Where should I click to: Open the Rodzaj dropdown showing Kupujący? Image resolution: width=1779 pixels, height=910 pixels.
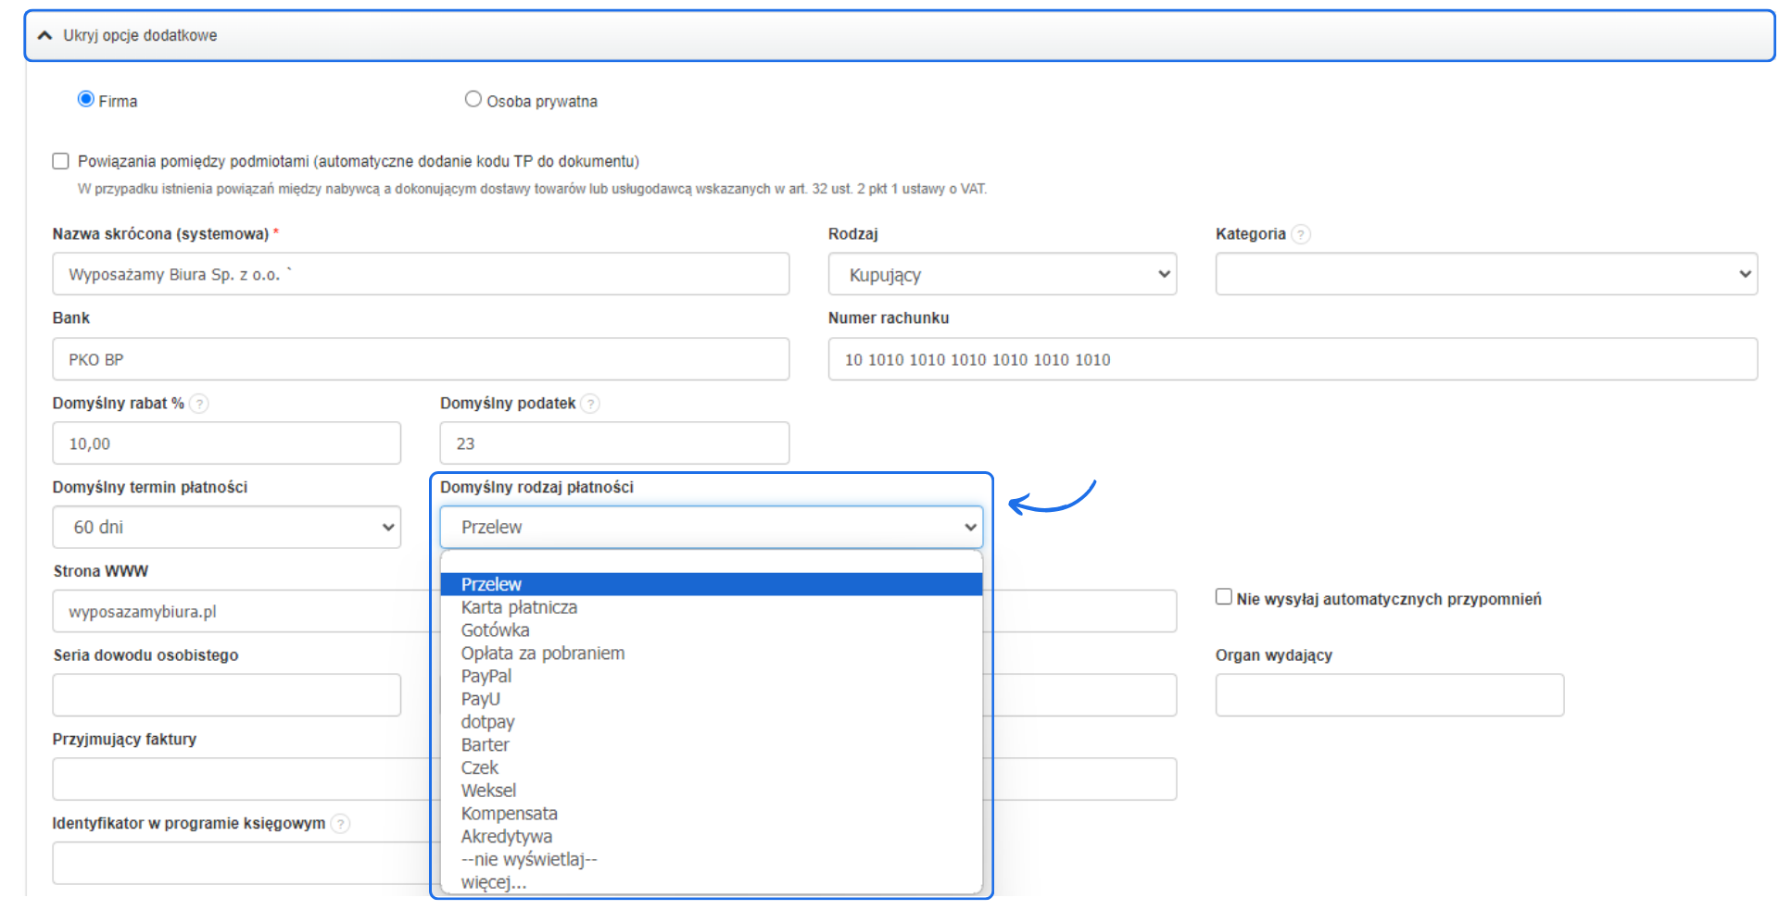tap(1002, 274)
